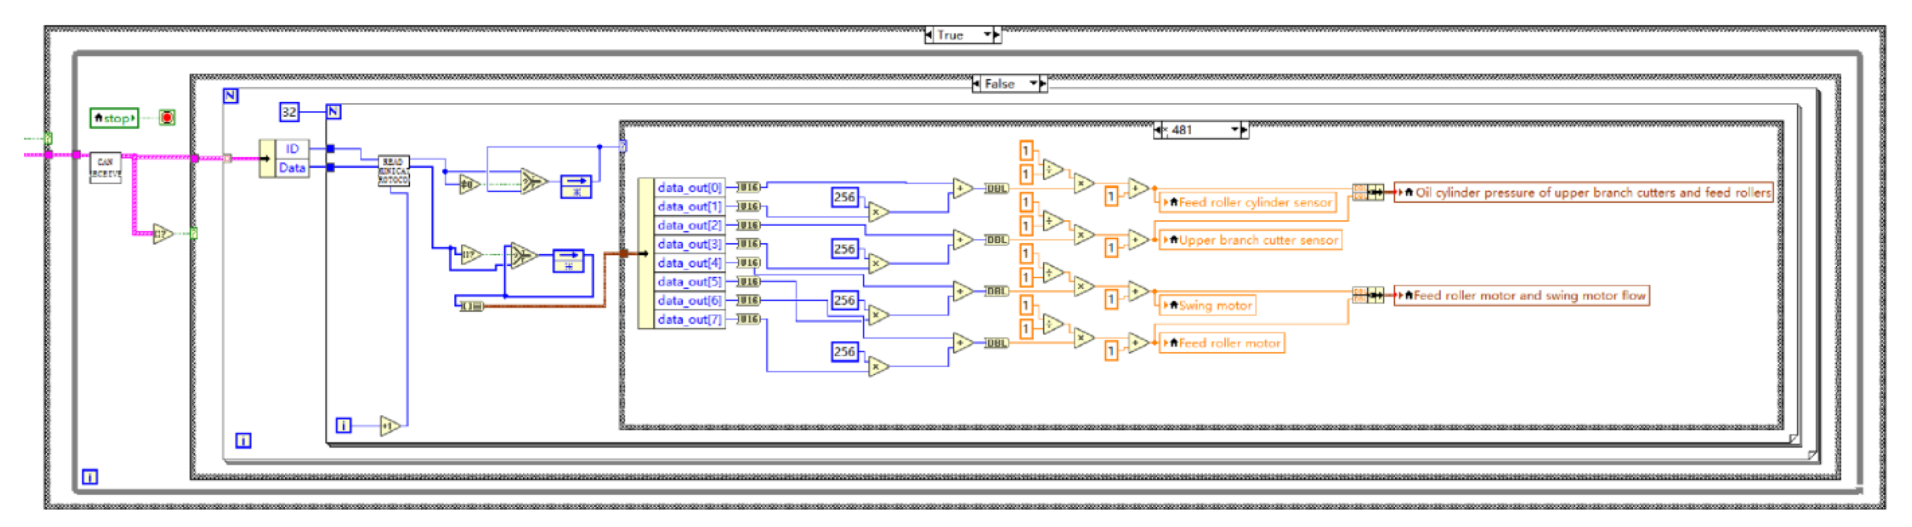The height and width of the screenshot is (527, 1912).
Task: Click the red stop button terminal
Action: pos(167,118)
